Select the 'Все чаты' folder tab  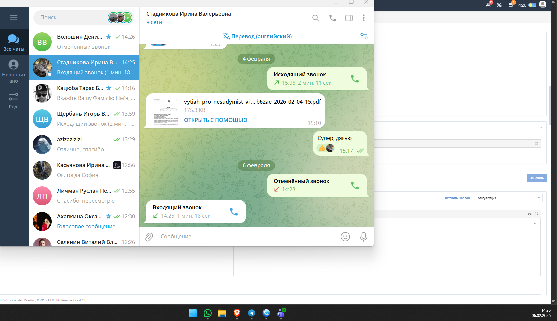click(14, 42)
